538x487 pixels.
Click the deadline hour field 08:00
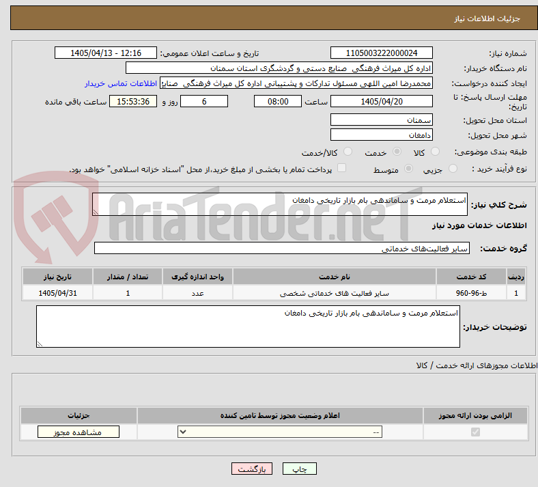coord(278,101)
